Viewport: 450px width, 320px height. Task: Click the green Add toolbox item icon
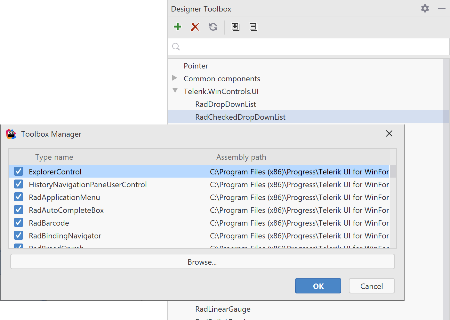coord(178,27)
